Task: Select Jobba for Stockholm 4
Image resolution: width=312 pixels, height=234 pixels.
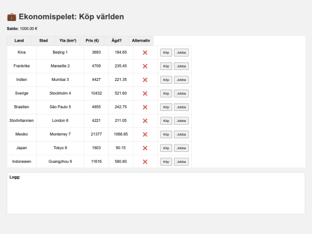Action: tap(181, 94)
